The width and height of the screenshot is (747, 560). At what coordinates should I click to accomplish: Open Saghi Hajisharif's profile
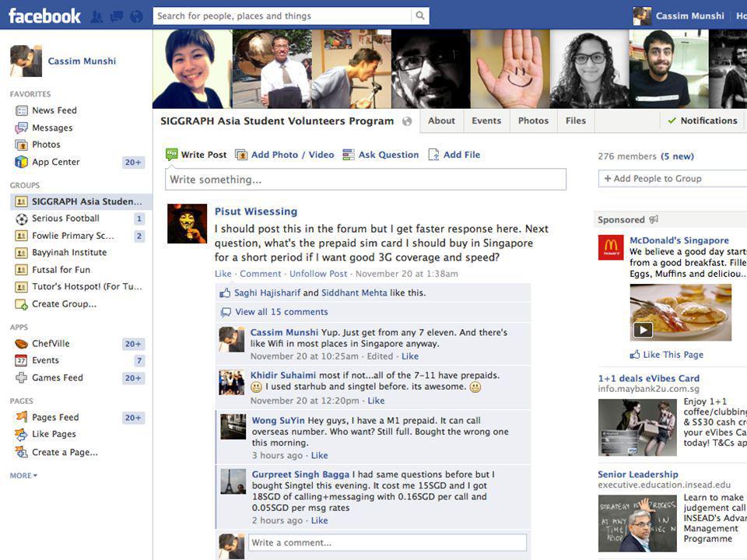click(x=267, y=293)
